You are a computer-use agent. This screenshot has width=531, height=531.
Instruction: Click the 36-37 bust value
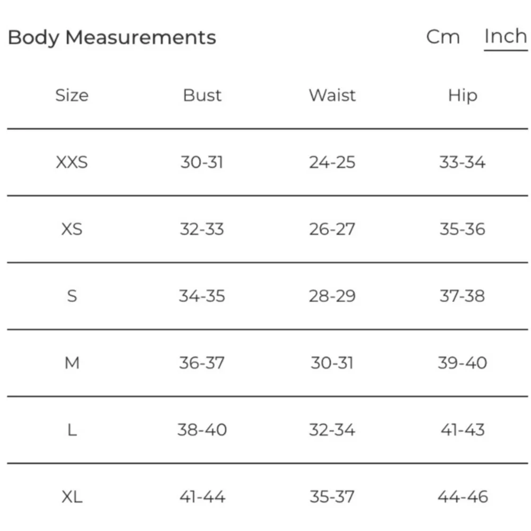point(202,363)
